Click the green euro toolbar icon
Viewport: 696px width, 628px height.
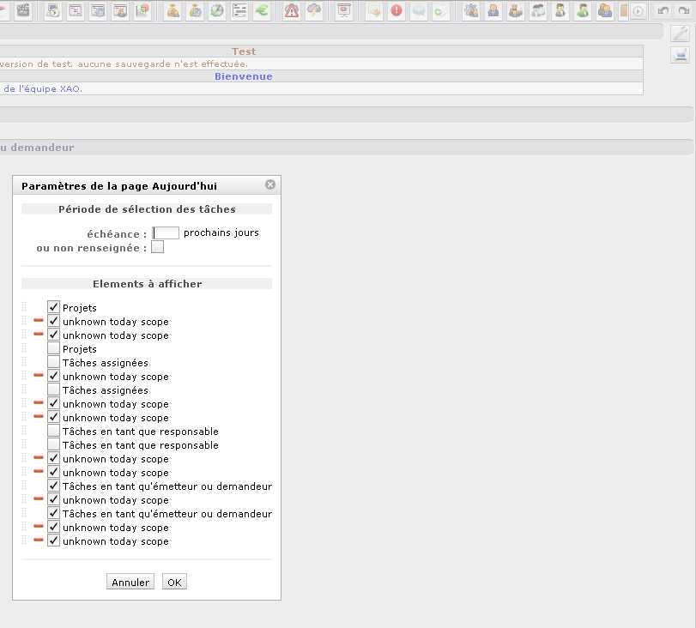(262, 11)
